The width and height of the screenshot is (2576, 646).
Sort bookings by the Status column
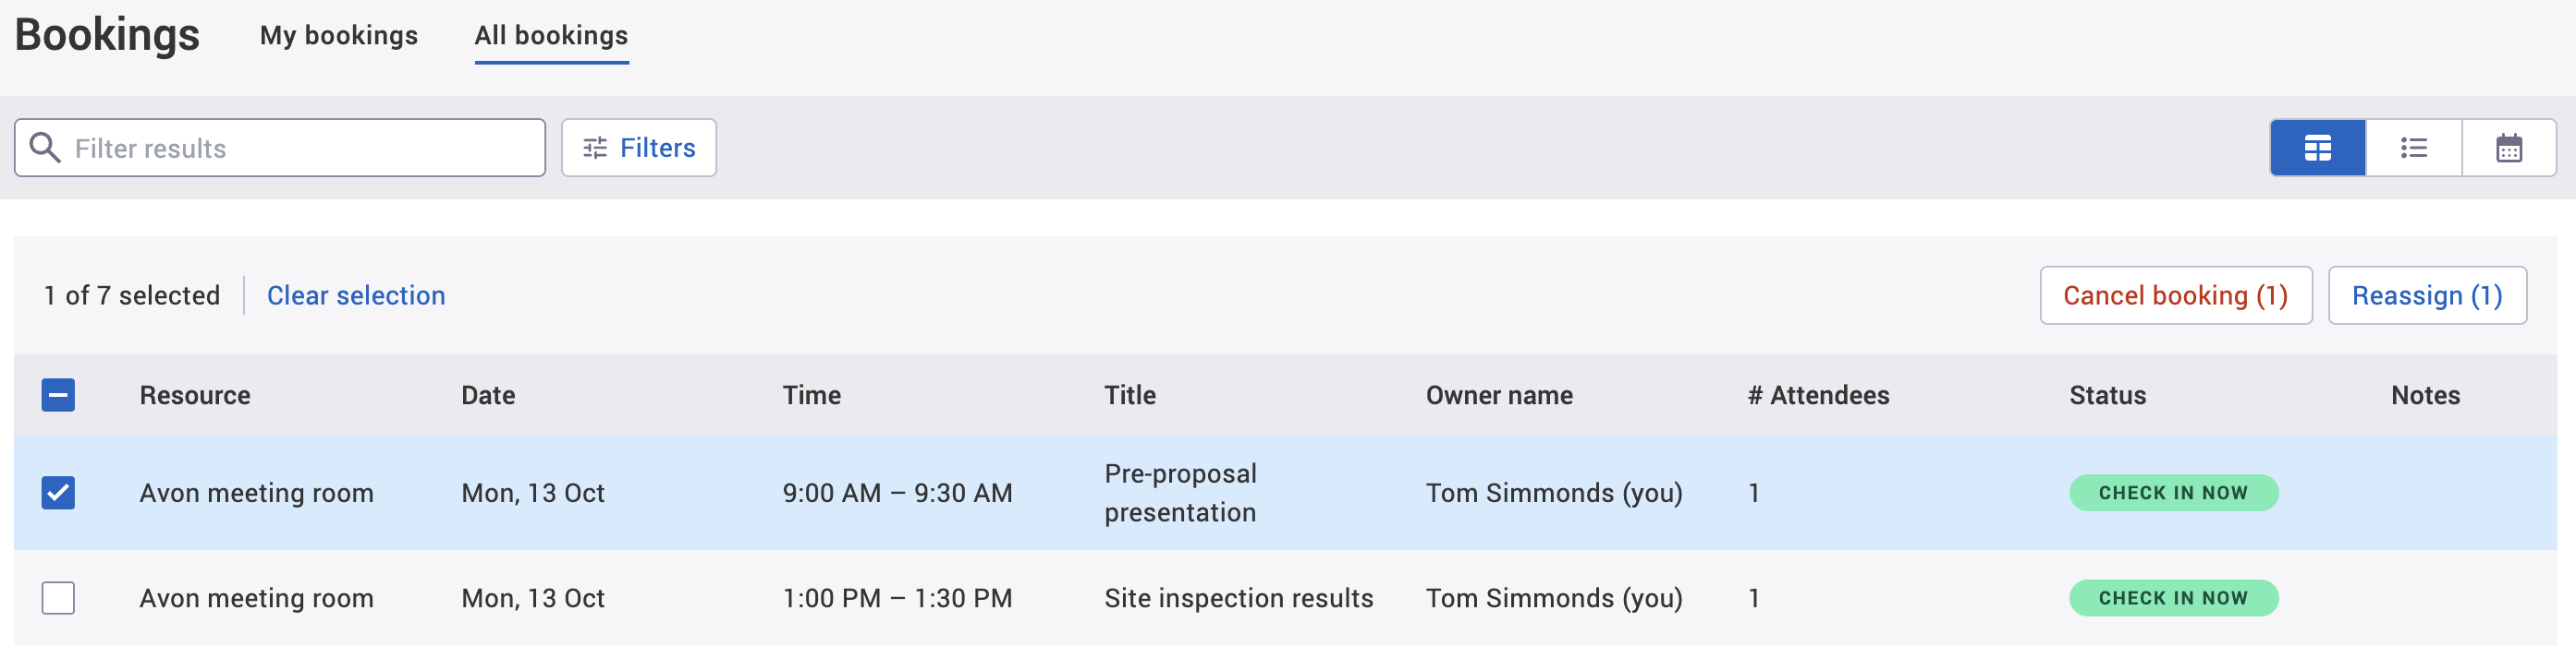(2106, 394)
